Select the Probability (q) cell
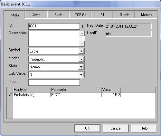The width and height of the screenshot is (161, 136). pyautogui.click(x=32, y=95)
